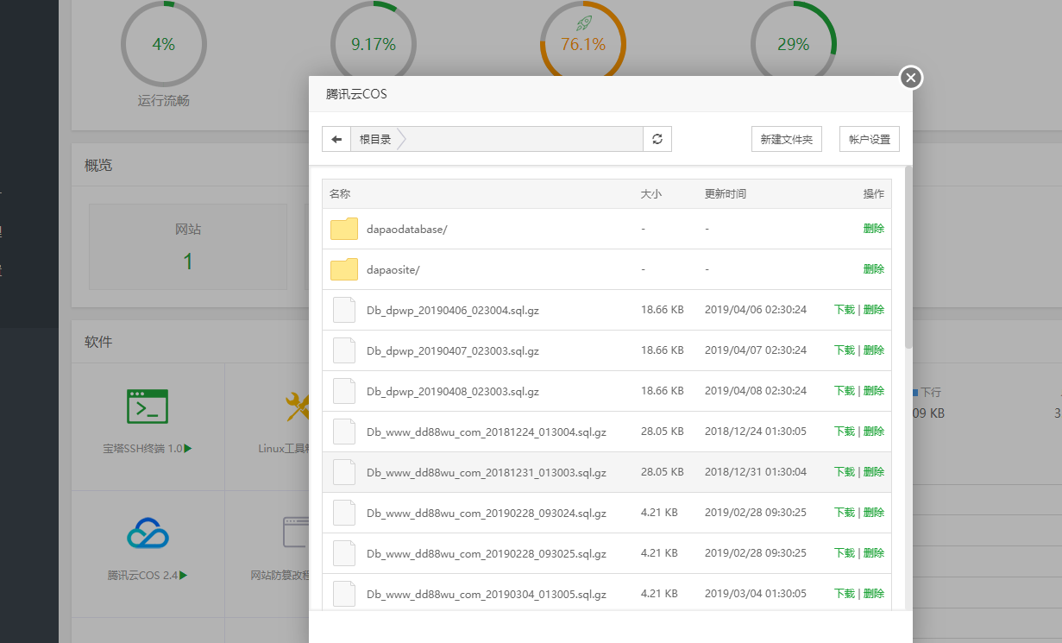Click 帐户设置 button
This screenshot has height=643, width=1062.
tap(870, 139)
